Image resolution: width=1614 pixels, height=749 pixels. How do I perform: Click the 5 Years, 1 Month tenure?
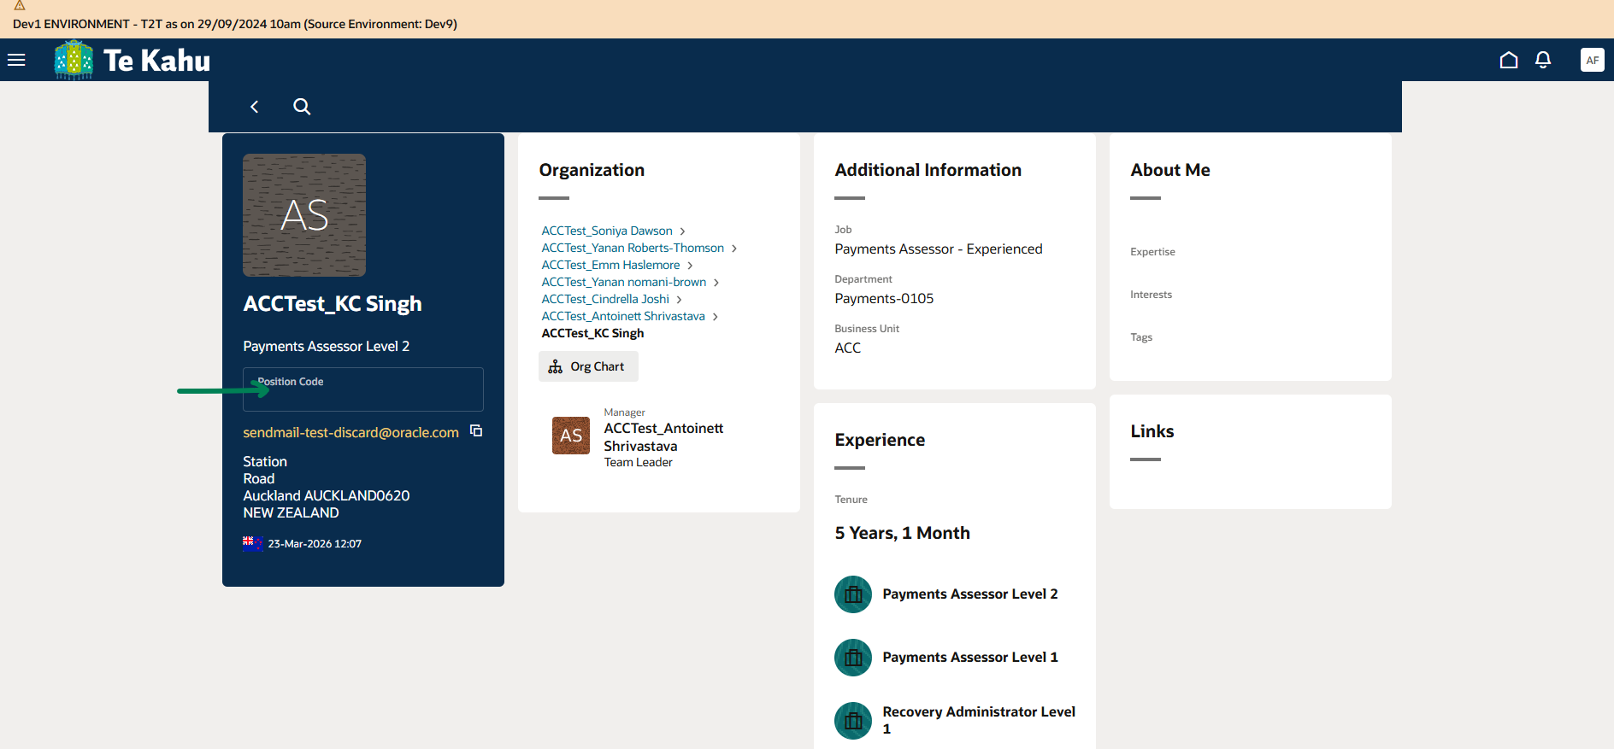(x=902, y=533)
